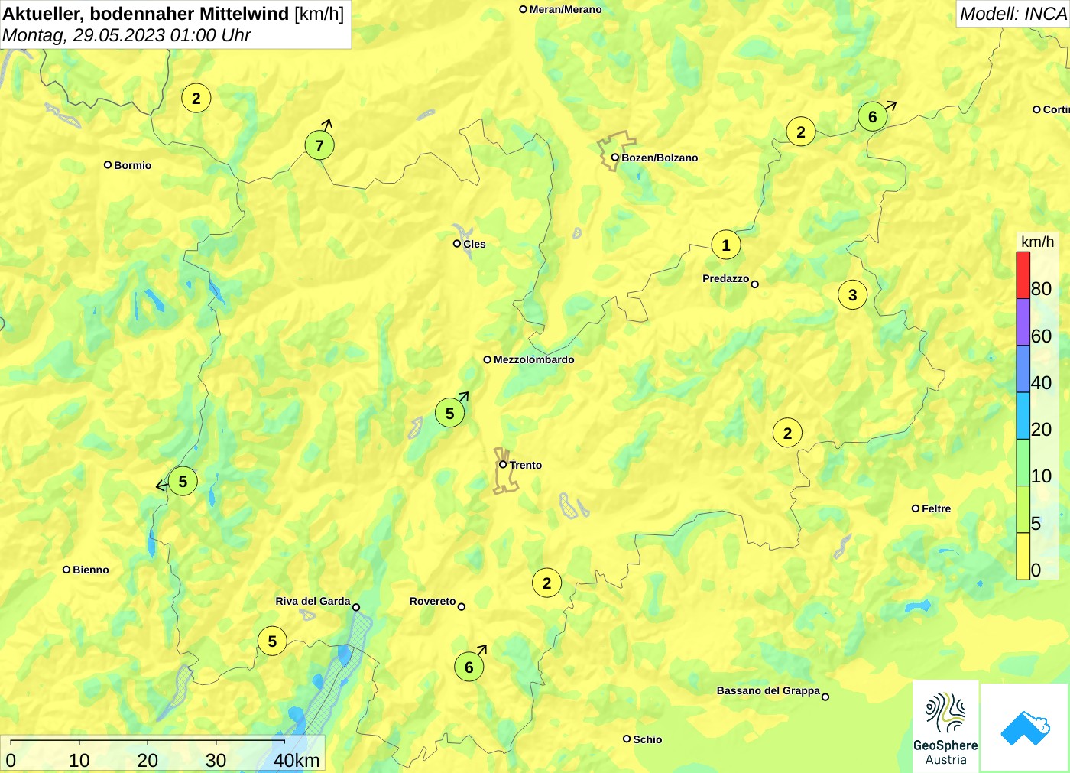Click the GeoSphere Austria logo

point(945,726)
